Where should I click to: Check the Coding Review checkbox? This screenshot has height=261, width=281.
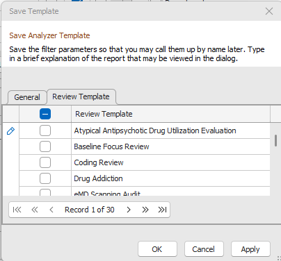[45, 162]
